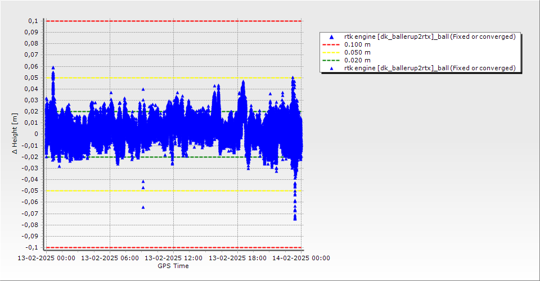Select the 13-02-2025 12:00 time label

point(174,258)
